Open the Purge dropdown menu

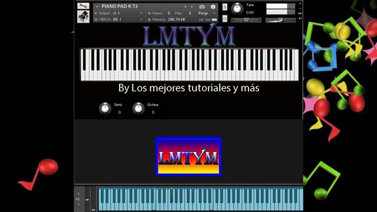pyautogui.click(x=207, y=13)
